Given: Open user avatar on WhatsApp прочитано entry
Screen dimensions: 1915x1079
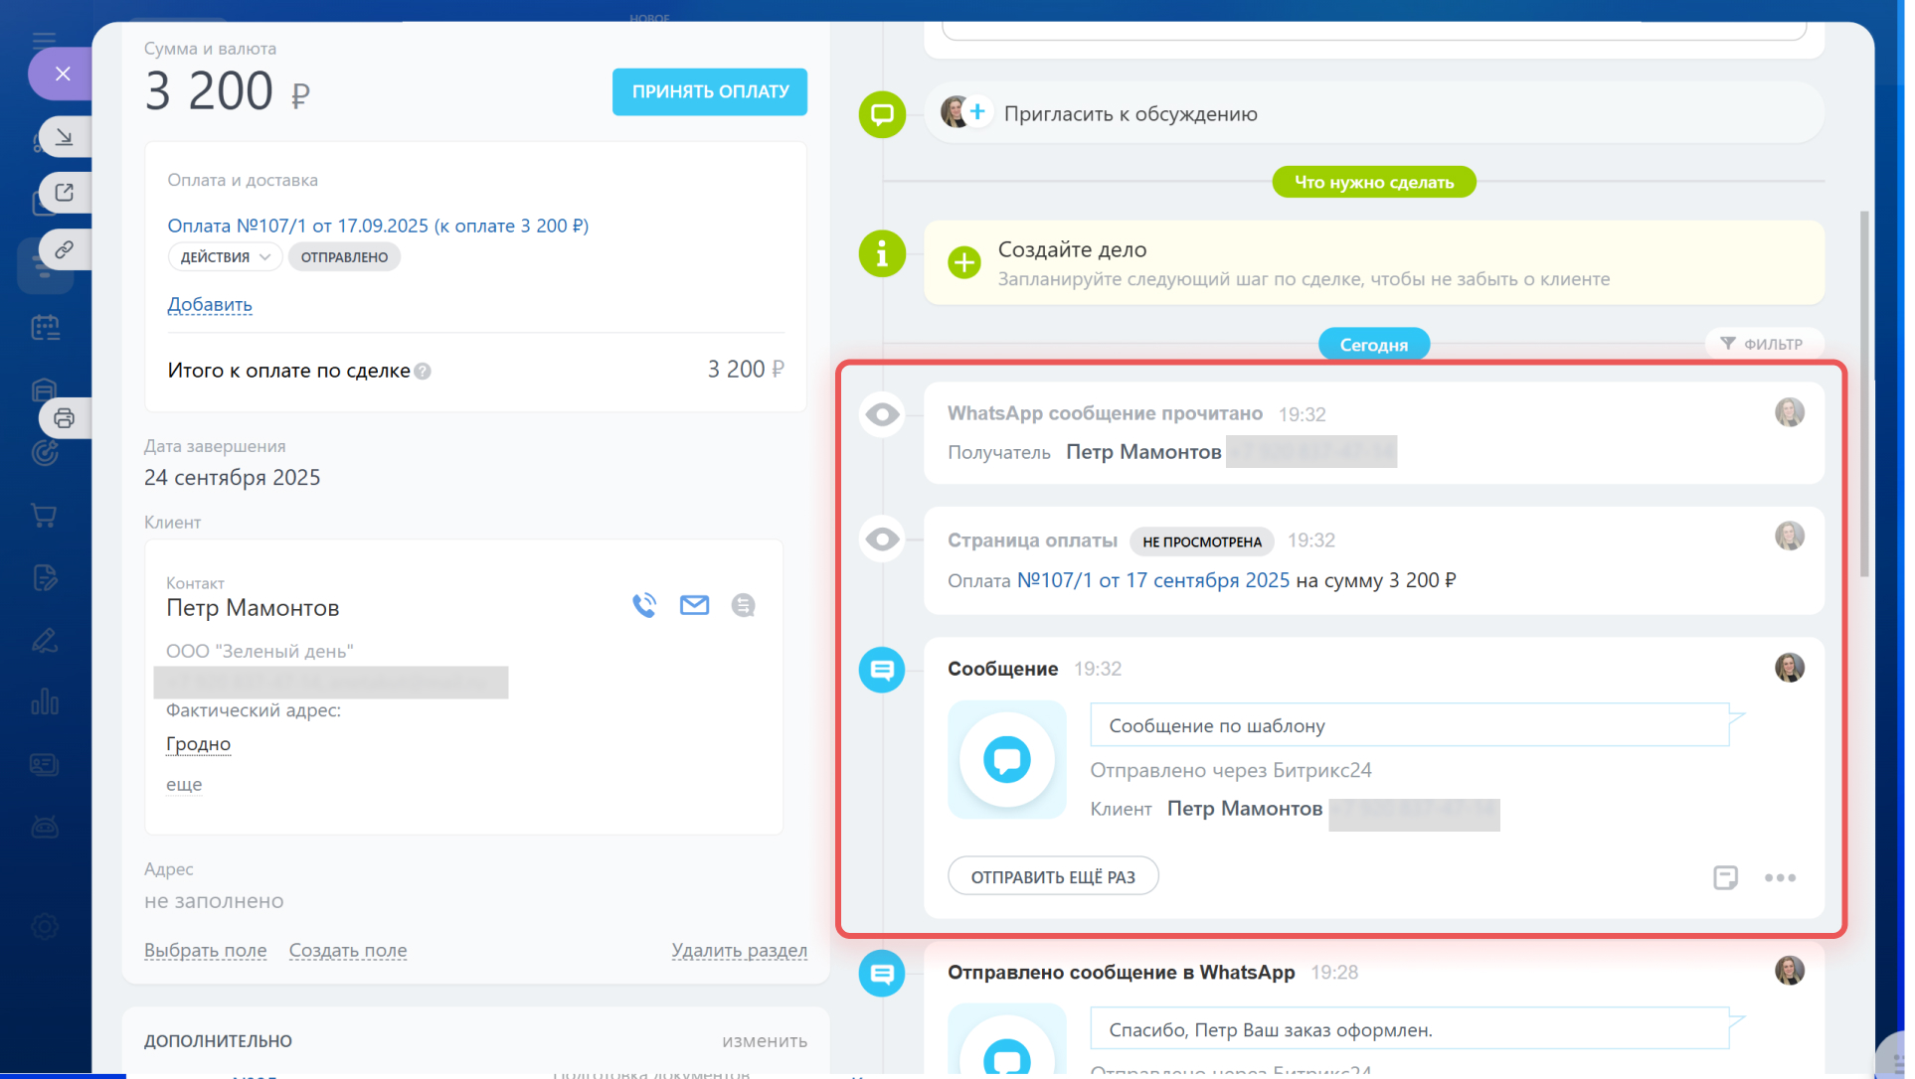Looking at the screenshot, I should click(x=1789, y=412).
